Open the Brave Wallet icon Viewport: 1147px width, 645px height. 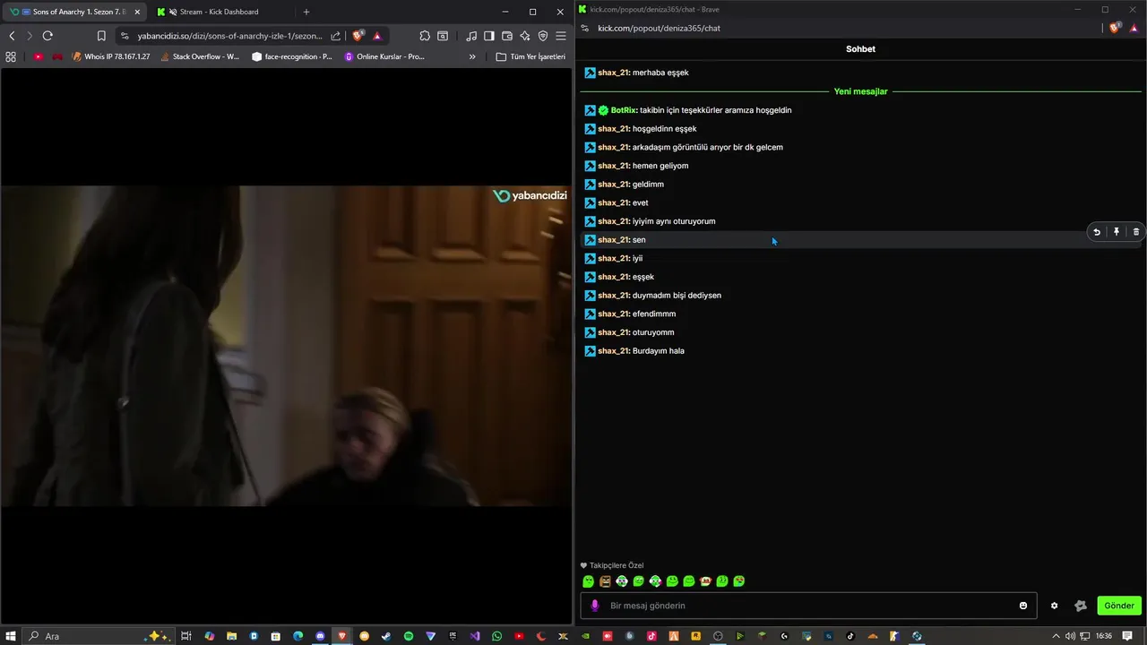pos(507,36)
